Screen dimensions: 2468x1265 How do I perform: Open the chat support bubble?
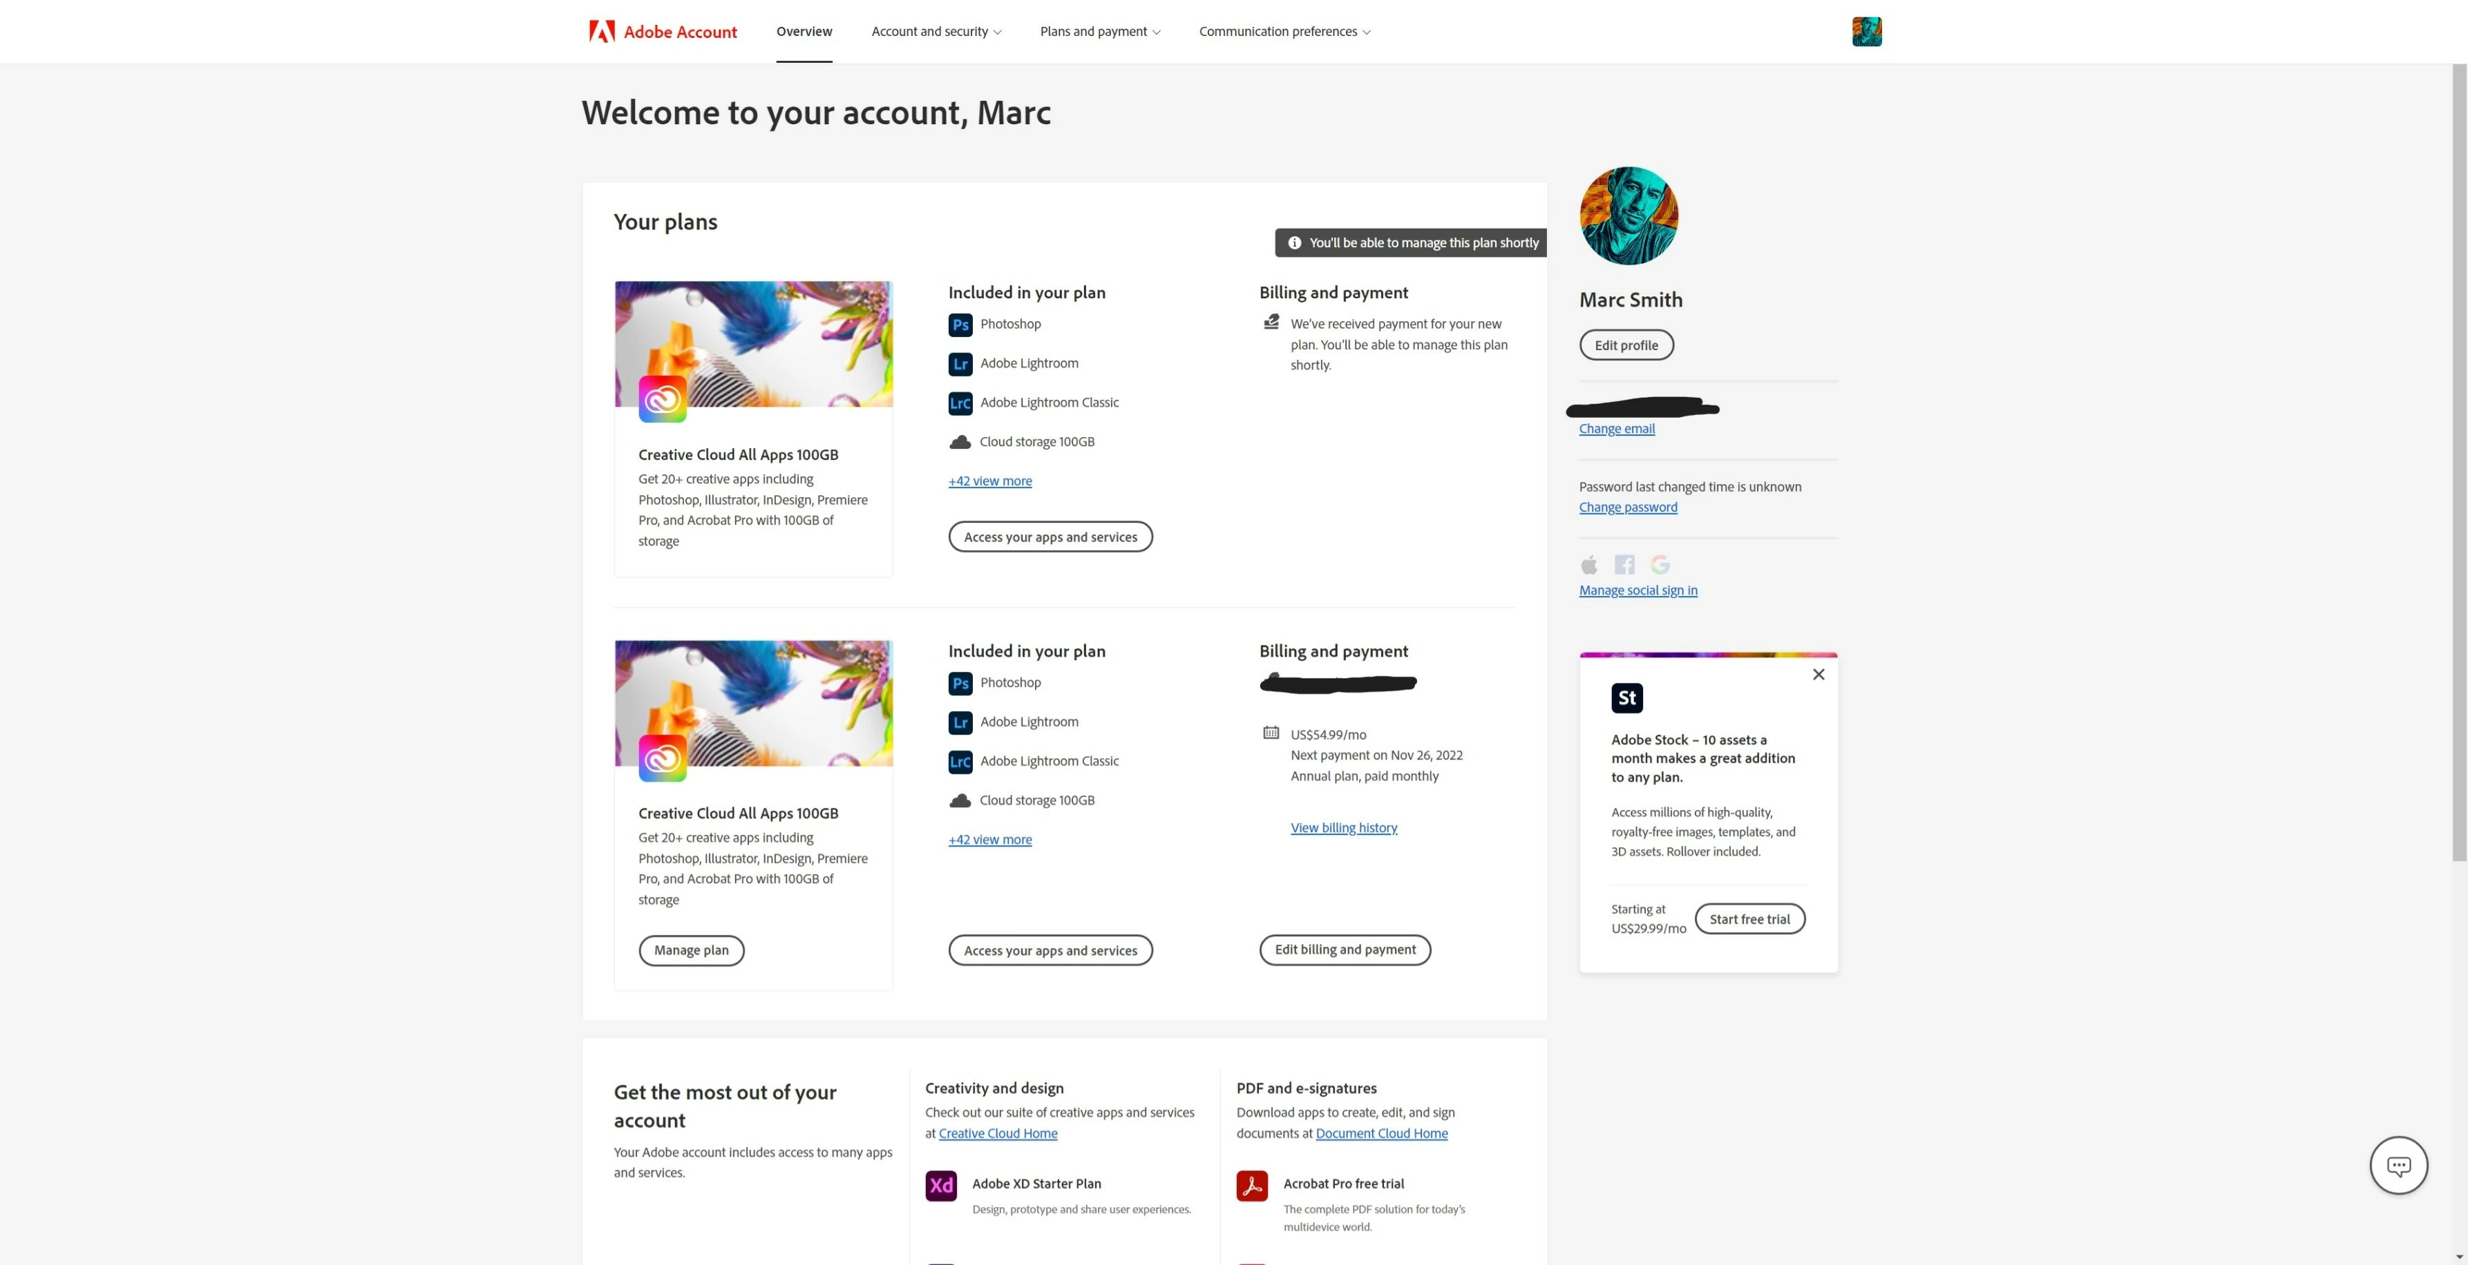coord(2398,1166)
